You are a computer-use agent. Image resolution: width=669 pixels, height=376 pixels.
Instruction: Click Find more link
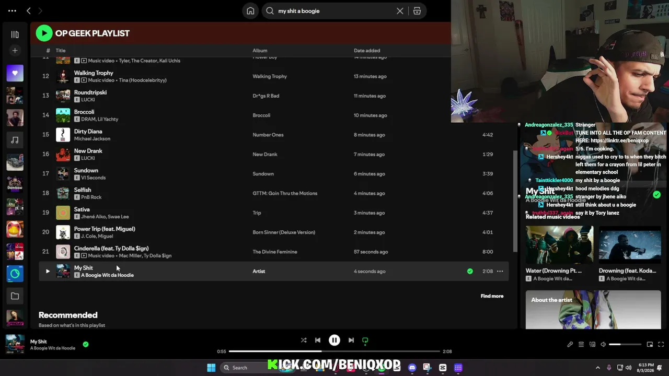pos(492,296)
